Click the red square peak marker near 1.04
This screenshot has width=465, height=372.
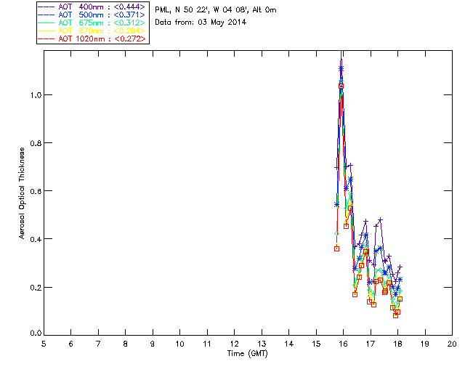coord(341,86)
